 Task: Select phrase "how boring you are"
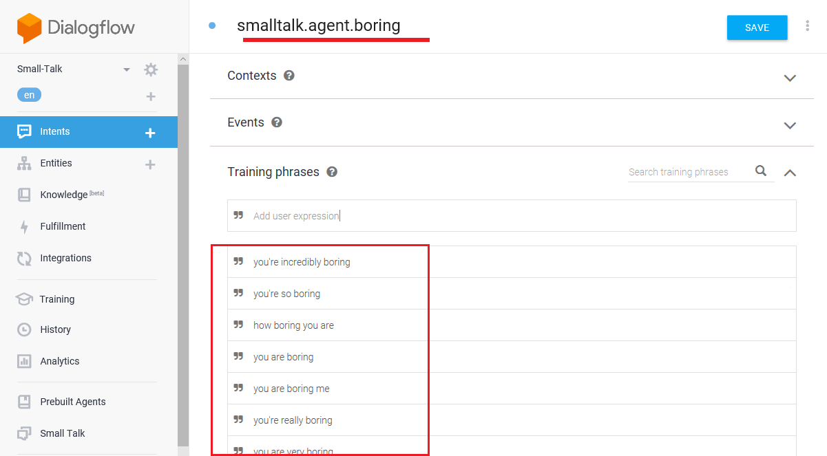pyautogui.click(x=293, y=325)
